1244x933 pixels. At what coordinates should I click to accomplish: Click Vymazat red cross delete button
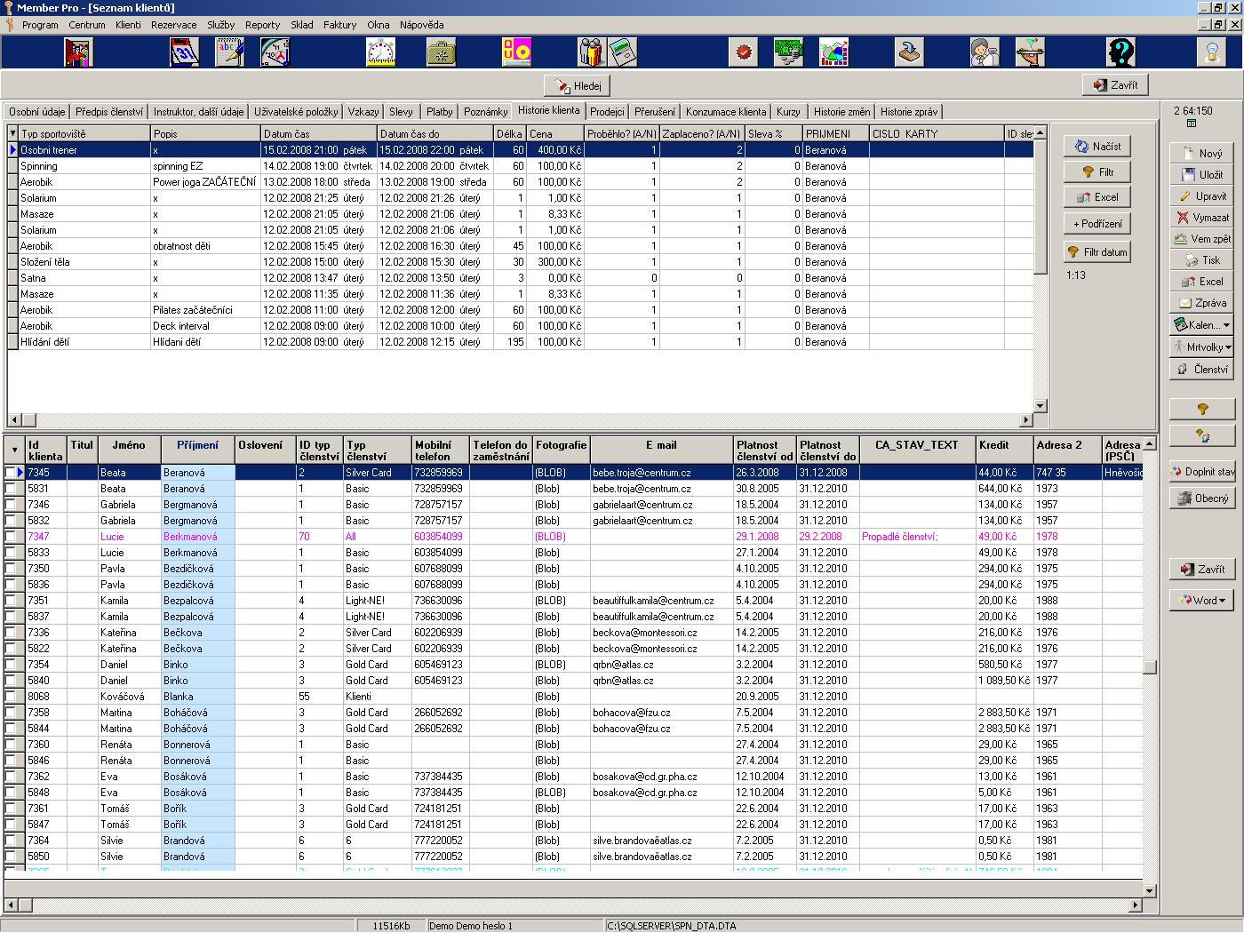1201,218
